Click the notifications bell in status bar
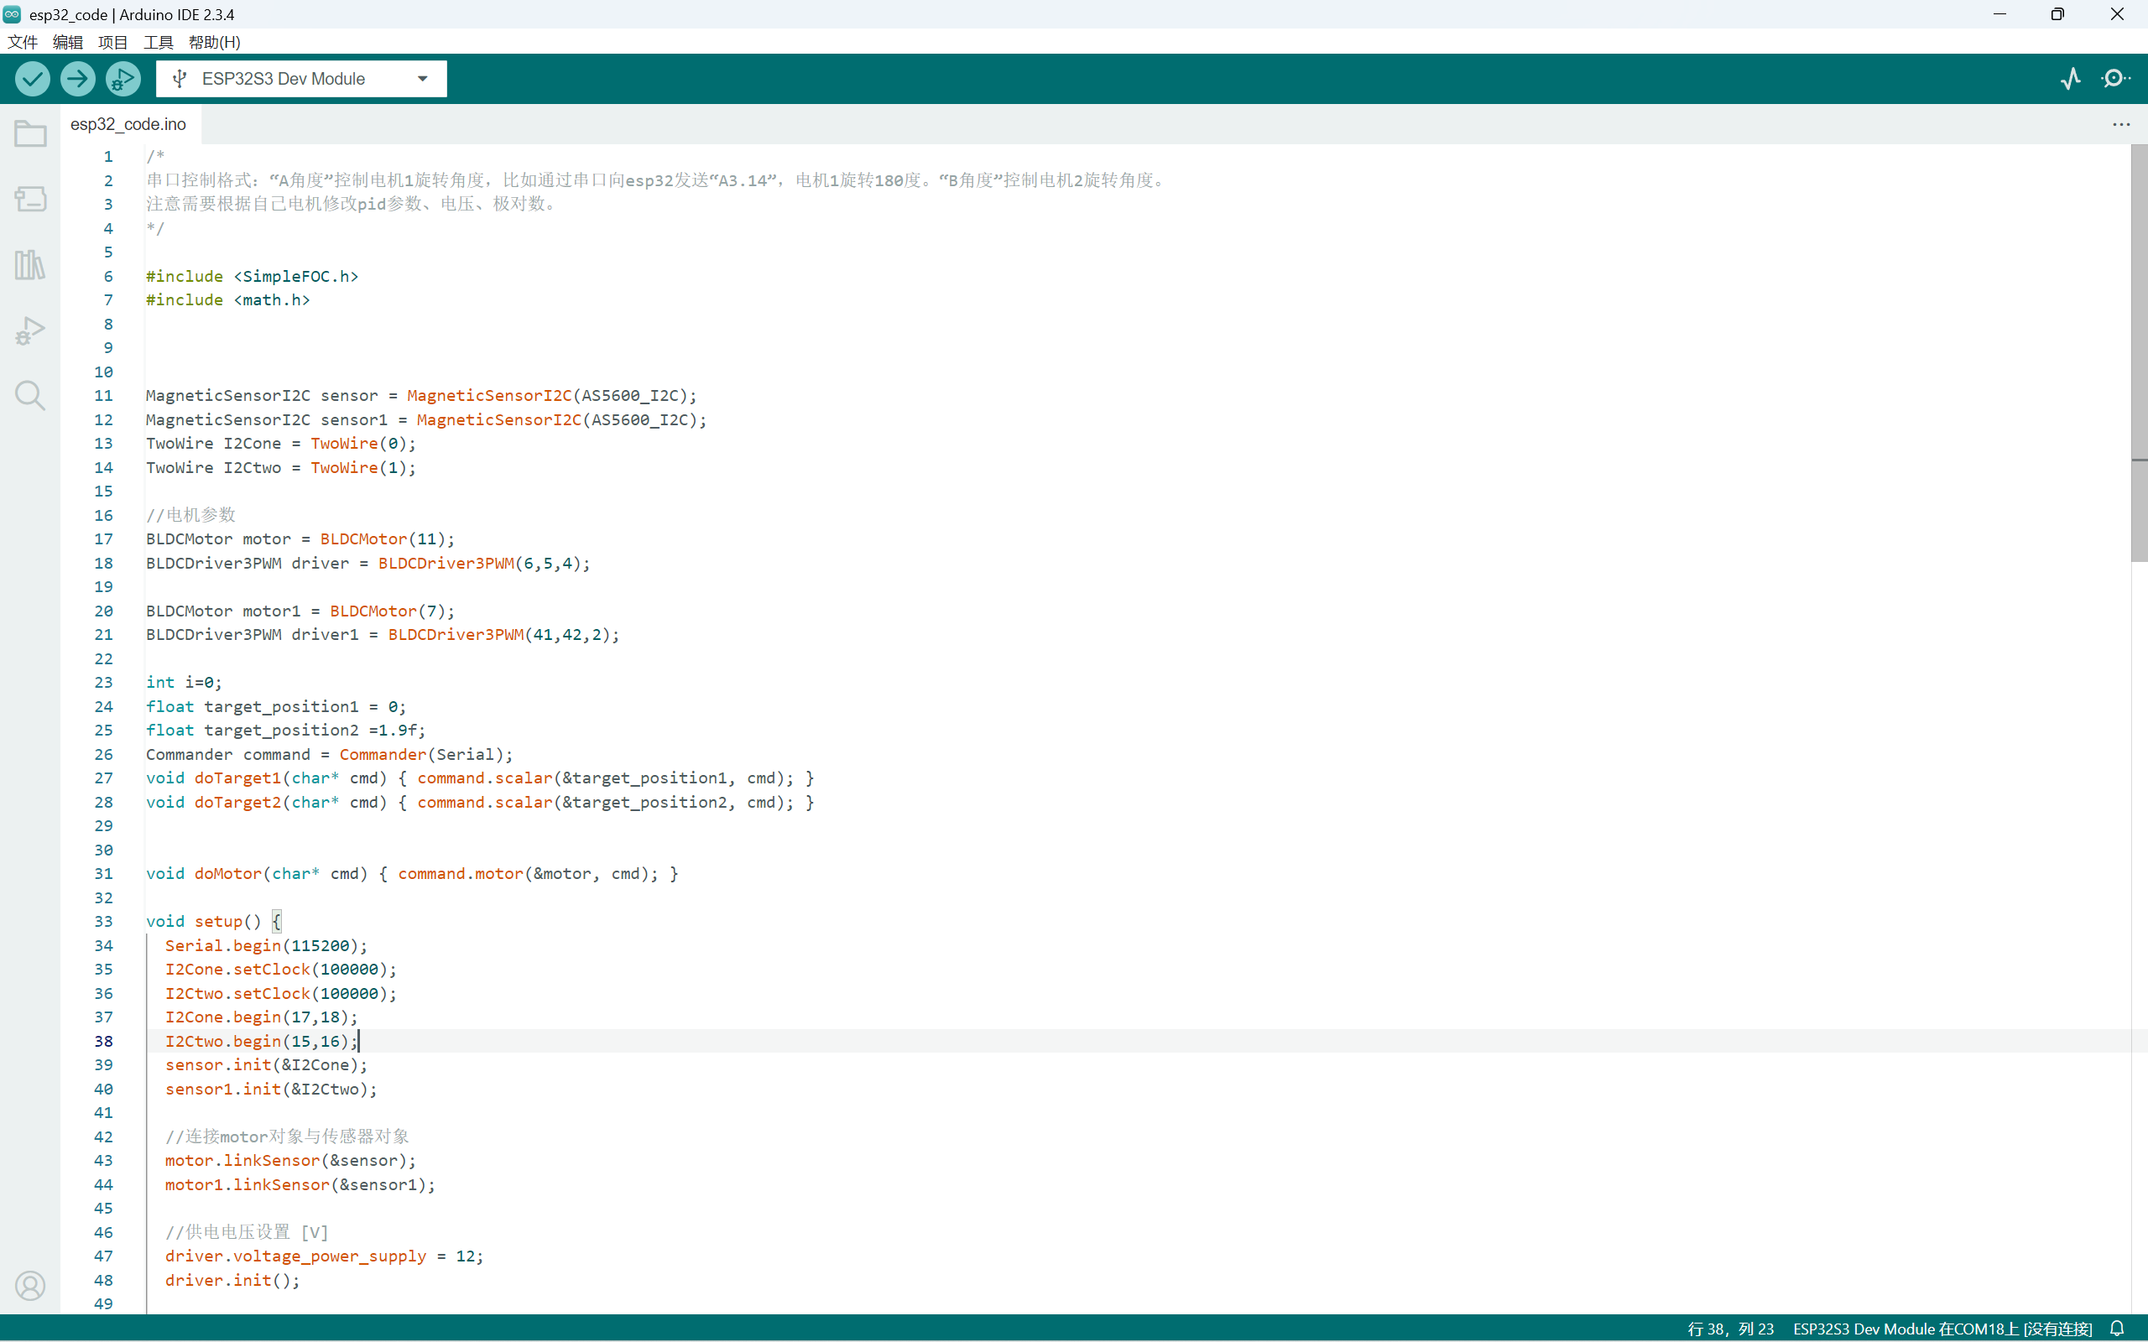The image size is (2148, 1342). [x=2117, y=1329]
